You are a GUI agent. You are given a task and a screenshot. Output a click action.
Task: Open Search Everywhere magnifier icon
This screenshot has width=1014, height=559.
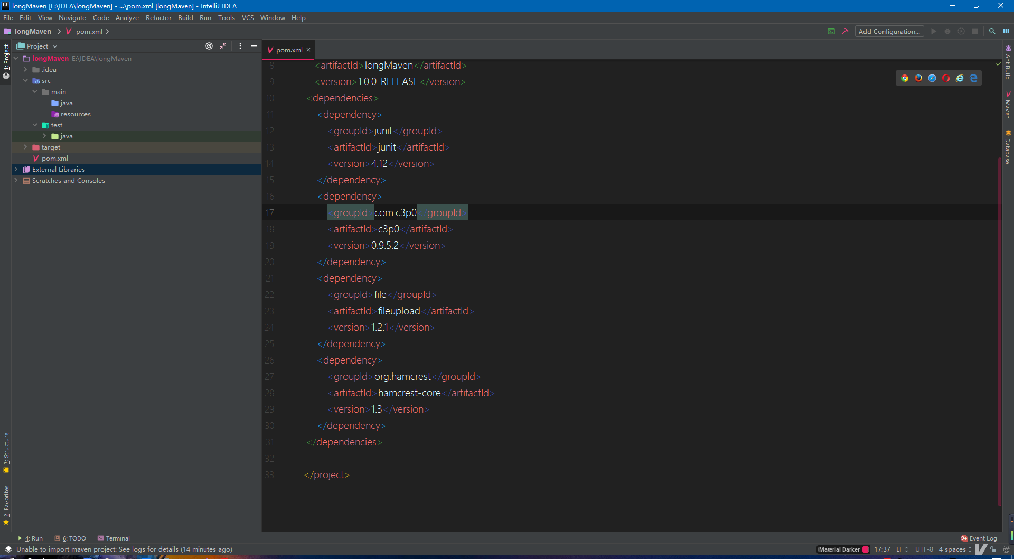[992, 32]
